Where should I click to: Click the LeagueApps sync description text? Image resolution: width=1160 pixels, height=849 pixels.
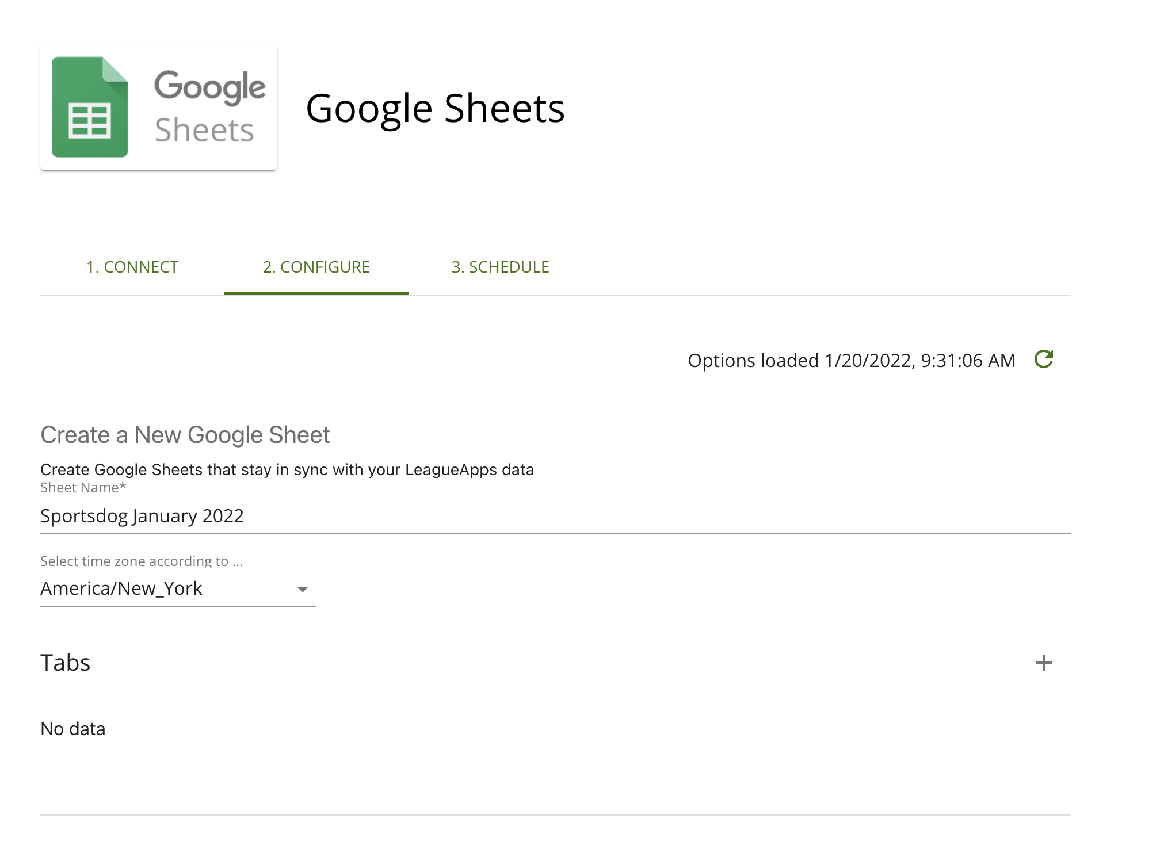(287, 469)
